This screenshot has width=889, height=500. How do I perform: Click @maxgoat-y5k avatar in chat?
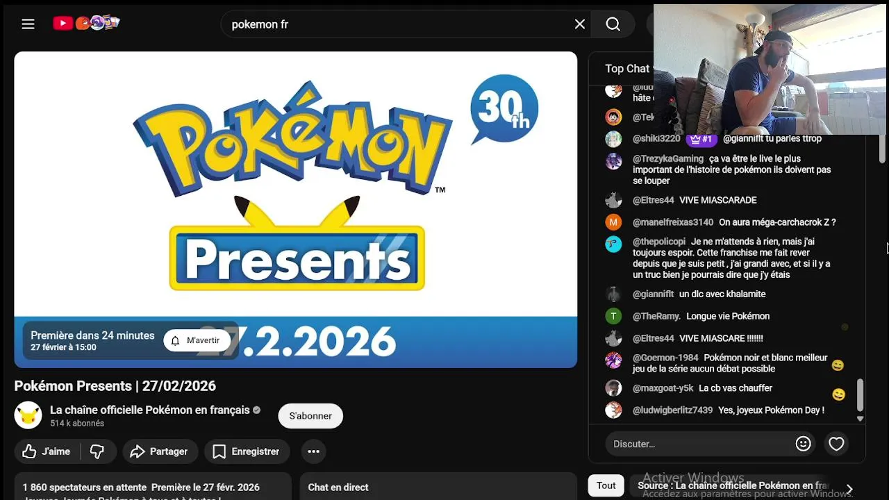coord(613,388)
